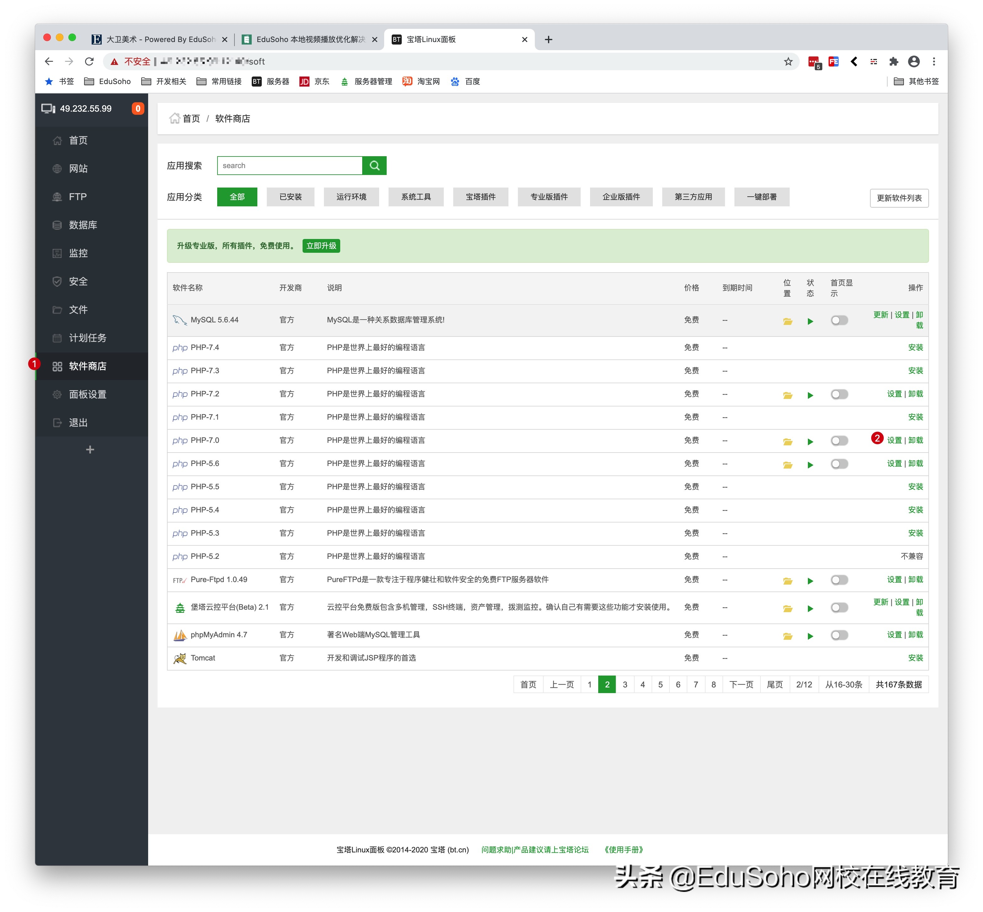This screenshot has height=912, width=983.
Task: Select the 计划任务 cron sidebar icon
Action: tap(57, 337)
